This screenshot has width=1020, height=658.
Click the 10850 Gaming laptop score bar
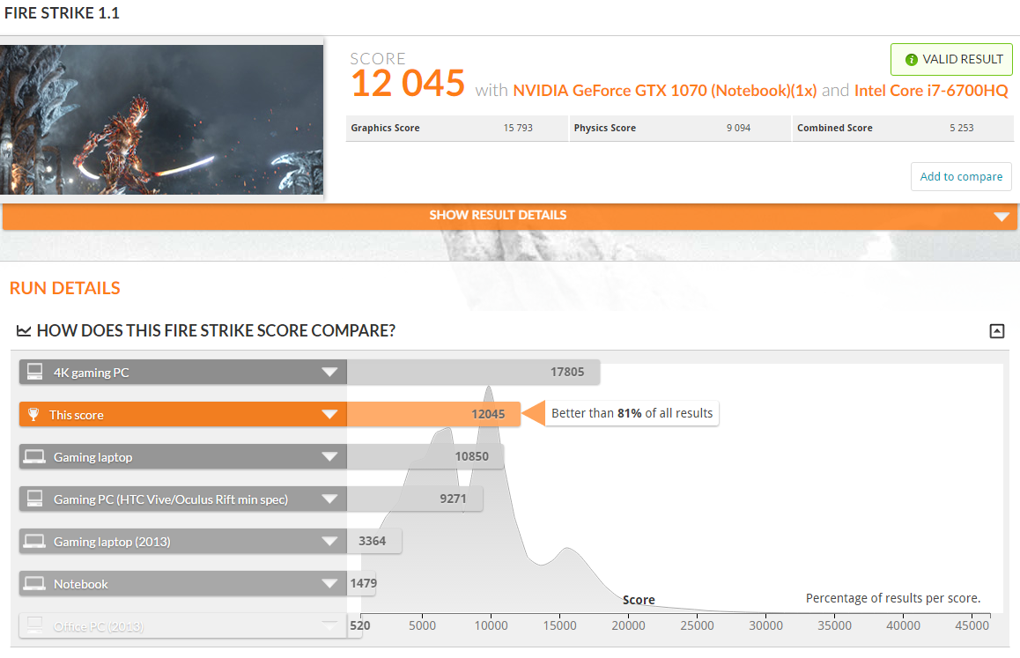tap(425, 457)
